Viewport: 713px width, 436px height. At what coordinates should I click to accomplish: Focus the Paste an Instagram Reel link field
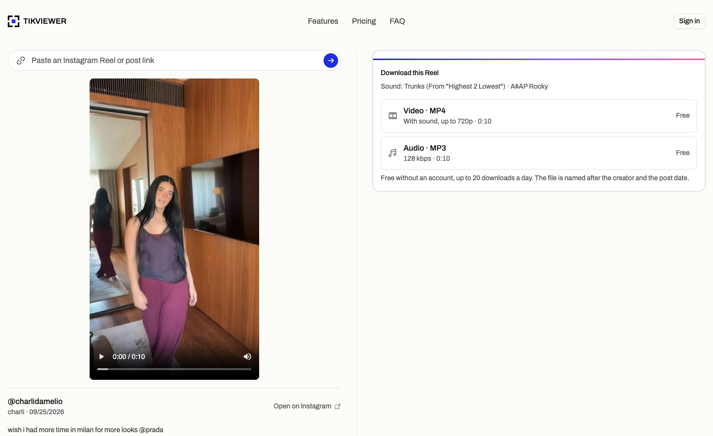(174, 61)
